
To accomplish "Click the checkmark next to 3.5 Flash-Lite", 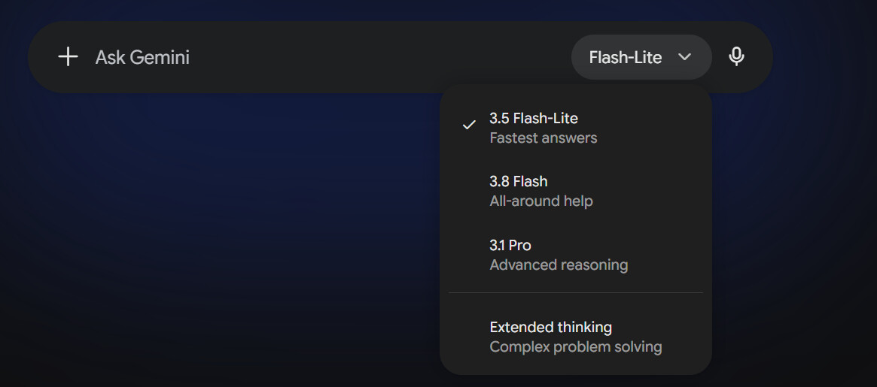I will point(469,125).
